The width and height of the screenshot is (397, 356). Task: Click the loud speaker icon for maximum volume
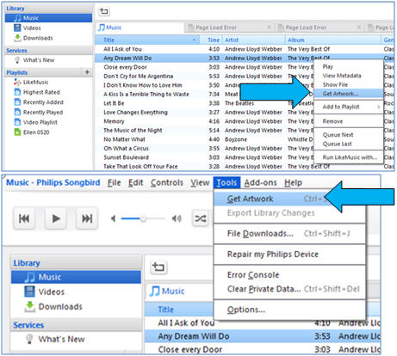tap(177, 218)
